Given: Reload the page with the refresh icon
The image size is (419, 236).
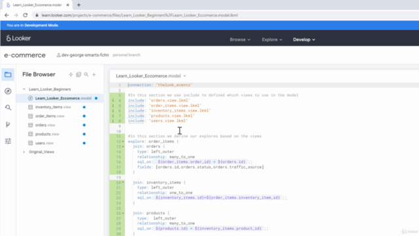Looking at the screenshot, I should pyautogui.click(x=25, y=15).
